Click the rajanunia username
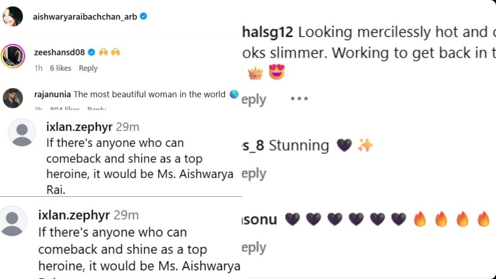 pyautogui.click(x=52, y=94)
